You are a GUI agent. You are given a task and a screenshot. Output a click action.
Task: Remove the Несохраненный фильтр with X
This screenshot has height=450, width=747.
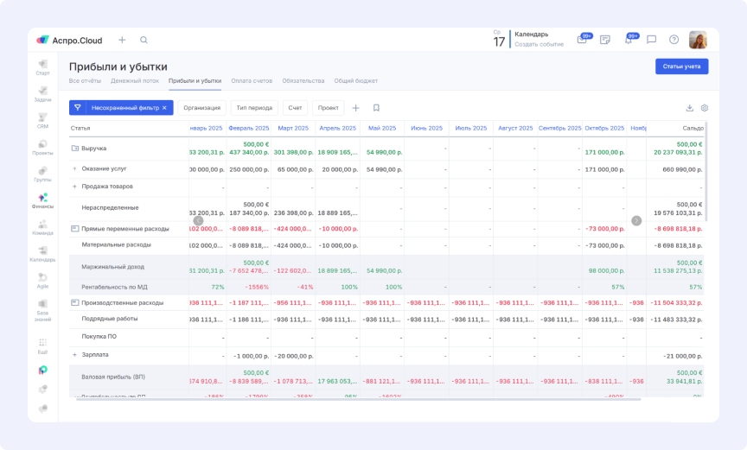pos(164,108)
